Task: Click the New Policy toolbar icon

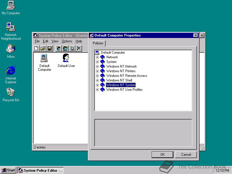Action: [36, 48]
